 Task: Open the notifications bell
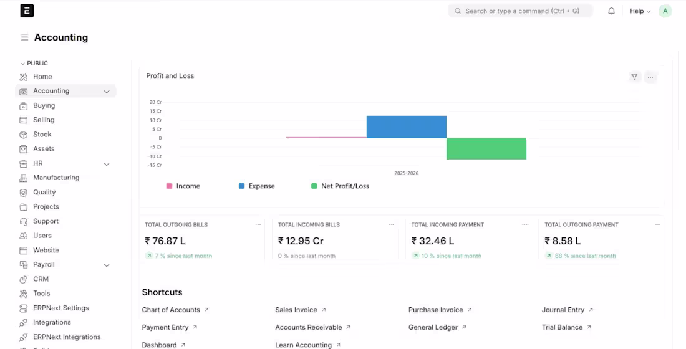(x=611, y=11)
